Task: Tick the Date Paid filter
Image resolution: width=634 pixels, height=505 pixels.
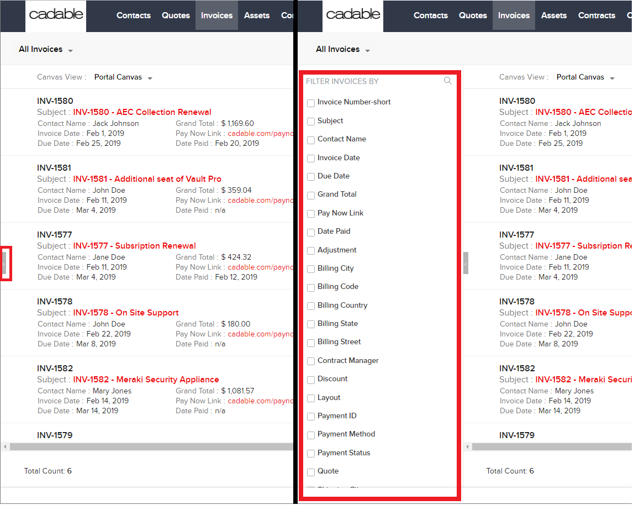Action: (311, 232)
